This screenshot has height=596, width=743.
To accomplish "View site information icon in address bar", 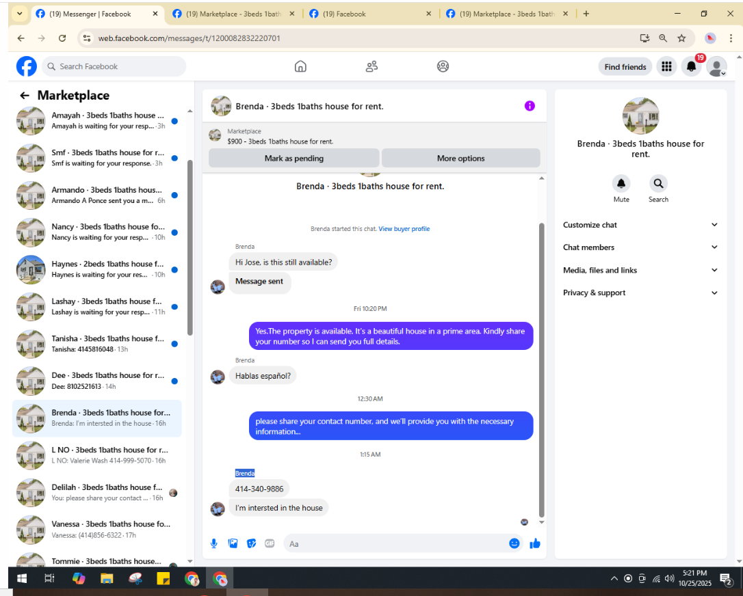I will point(87,38).
